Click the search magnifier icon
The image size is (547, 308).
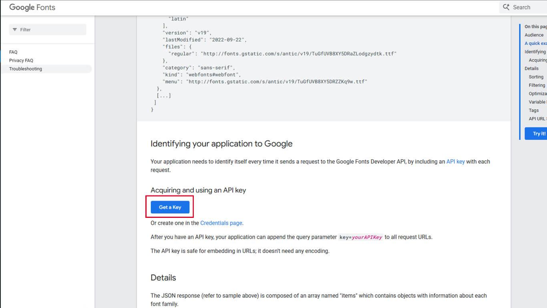pos(506,7)
